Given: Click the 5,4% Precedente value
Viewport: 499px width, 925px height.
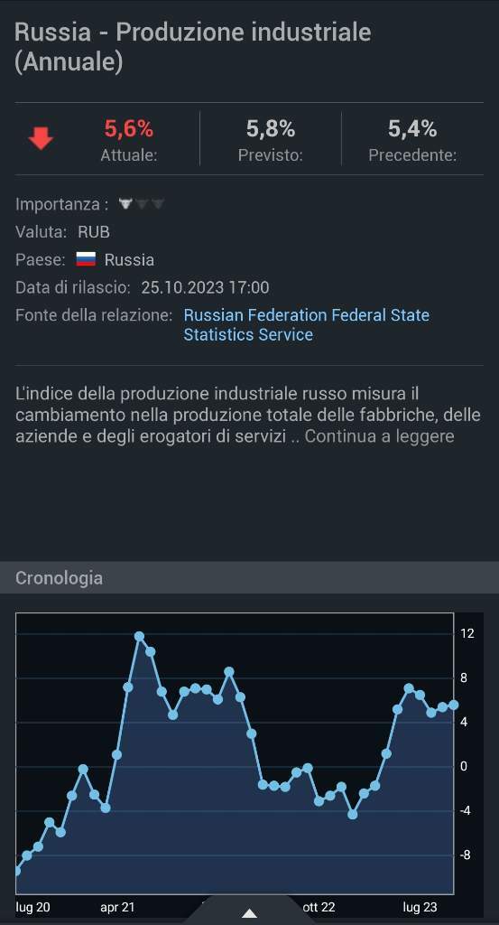Looking at the screenshot, I should tap(412, 128).
